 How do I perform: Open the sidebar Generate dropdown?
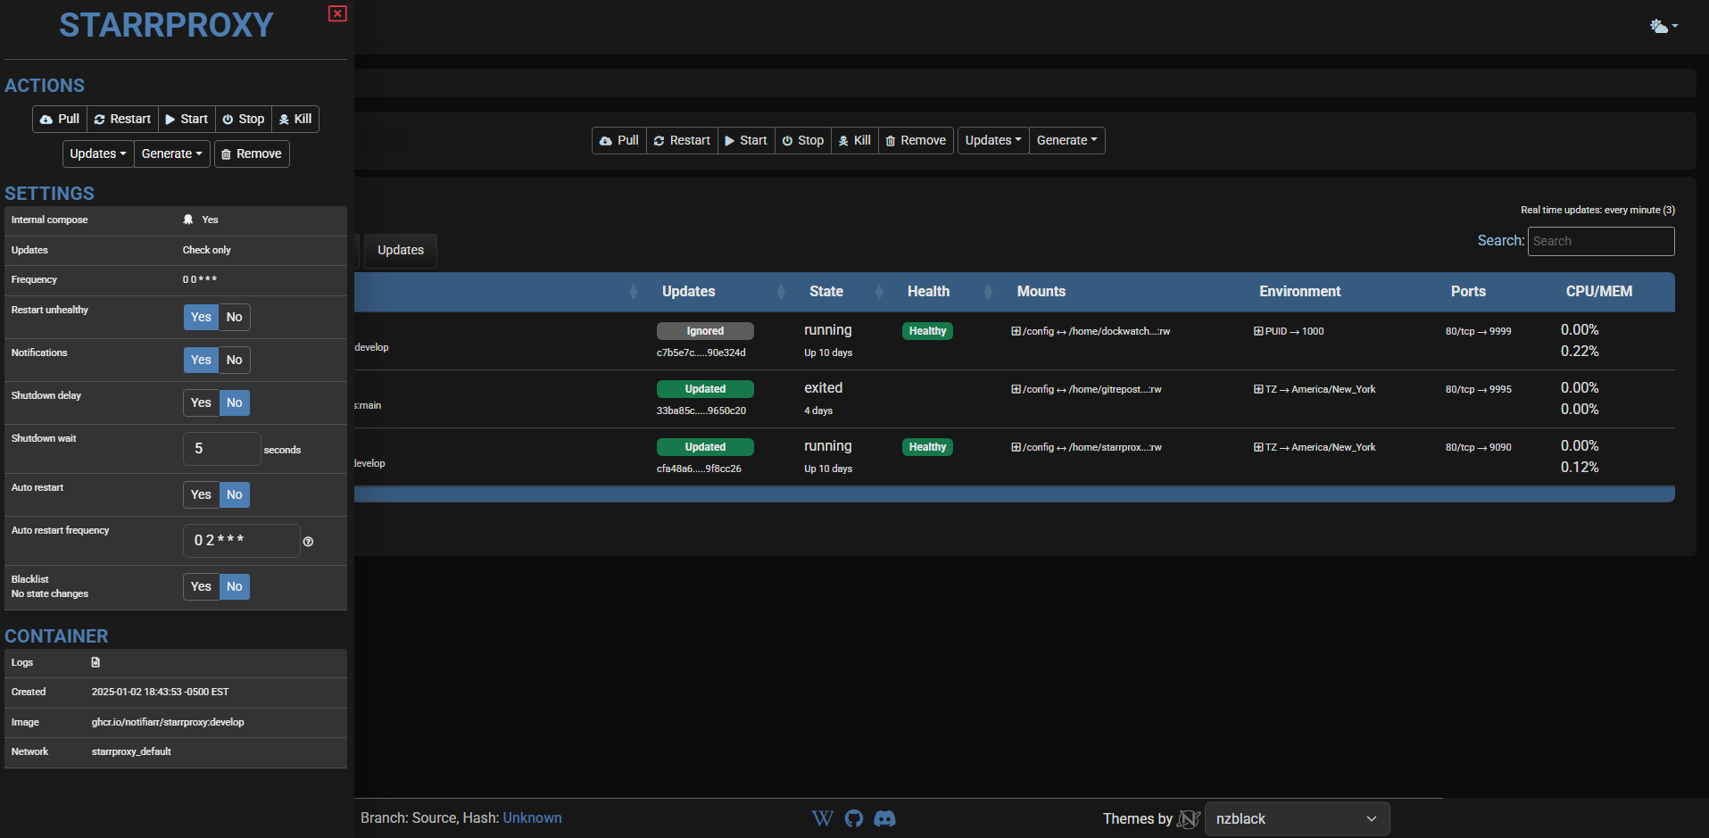(x=171, y=153)
